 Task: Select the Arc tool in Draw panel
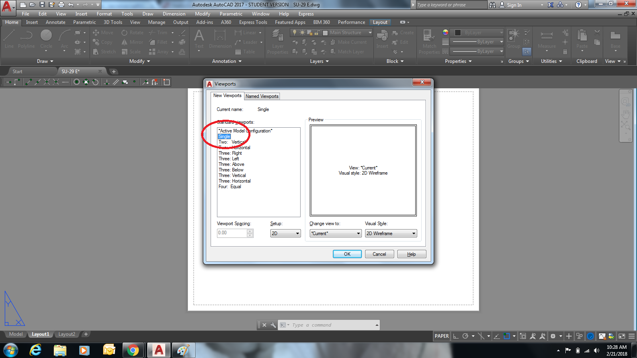tap(64, 39)
